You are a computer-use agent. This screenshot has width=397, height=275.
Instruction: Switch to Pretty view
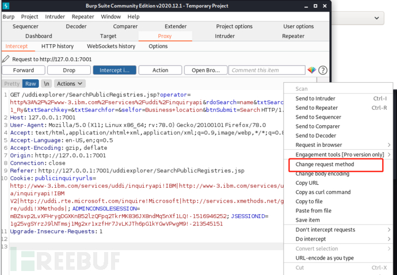12,84
